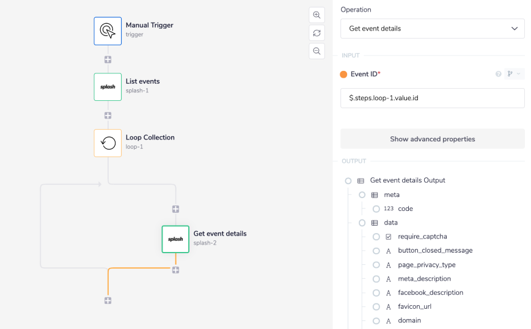This screenshot has height=329, width=531.
Task: Open the Operation dropdown
Action: tap(433, 29)
